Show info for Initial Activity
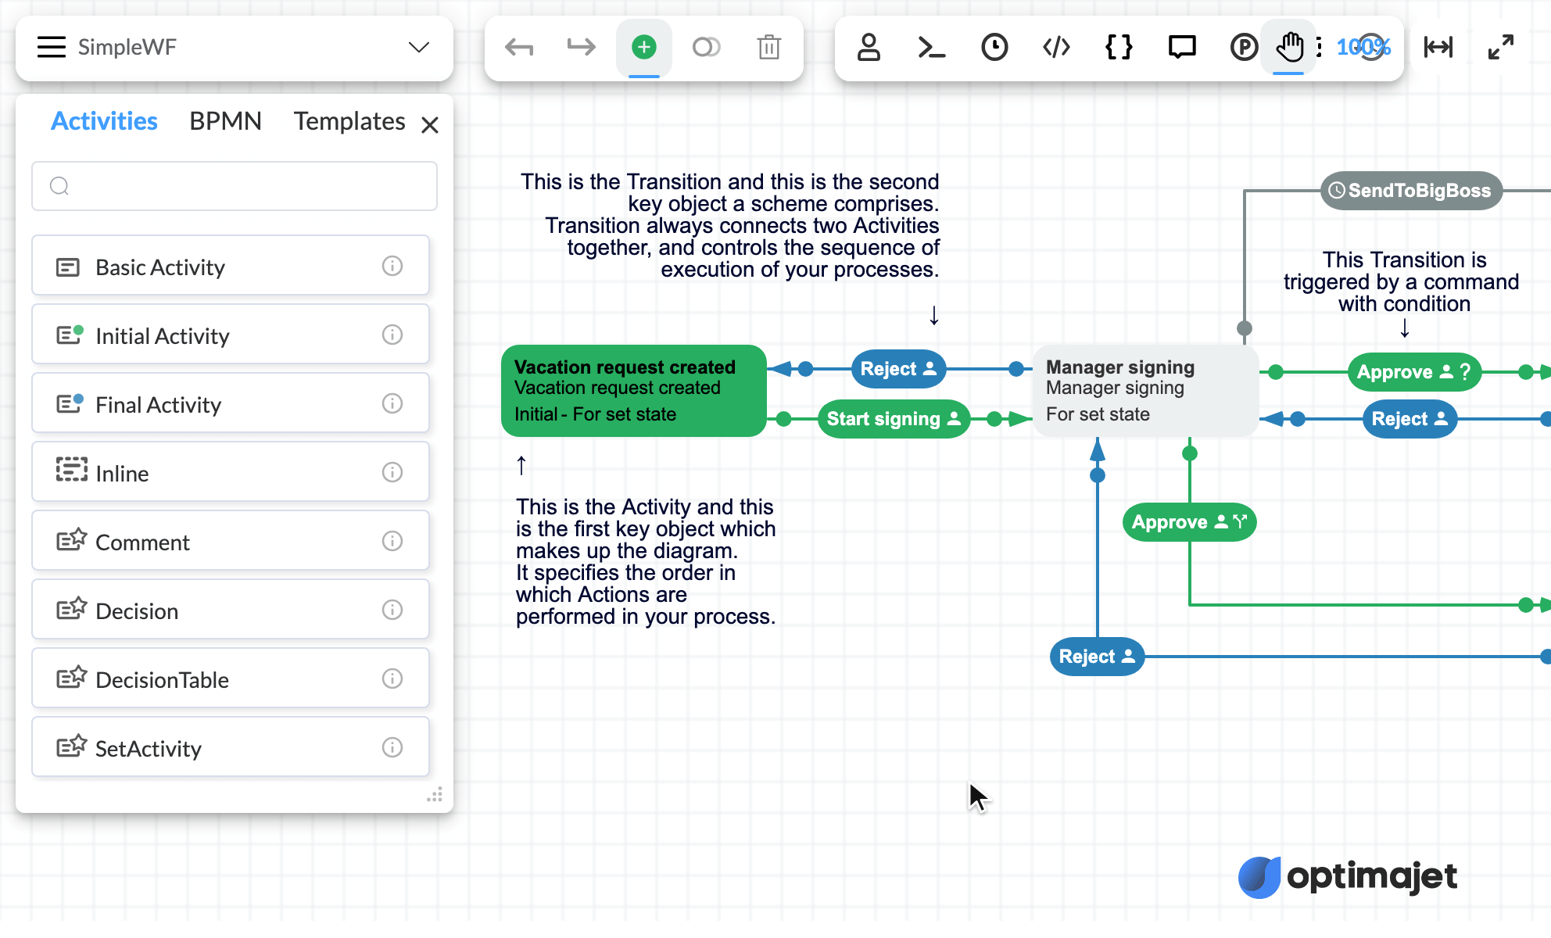This screenshot has height=938, width=1551. pos(392,335)
